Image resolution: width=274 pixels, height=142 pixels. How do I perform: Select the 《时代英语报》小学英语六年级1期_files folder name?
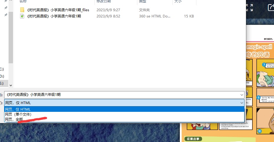coord(58,10)
